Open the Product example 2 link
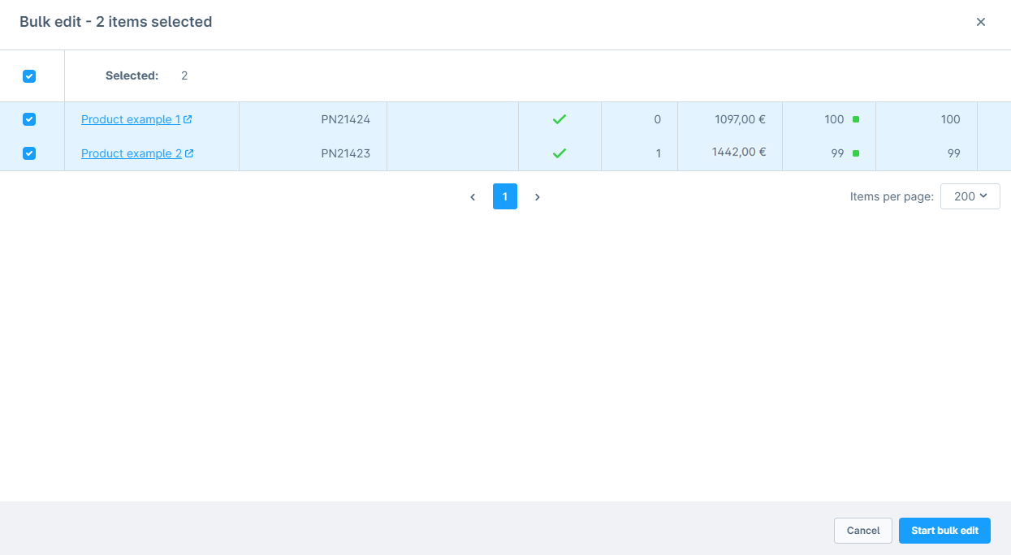Image resolution: width=1011 pixels, height=555 pixels. pos(131,153)
